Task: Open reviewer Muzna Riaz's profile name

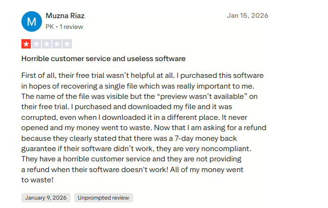Action: coord(65,15)
